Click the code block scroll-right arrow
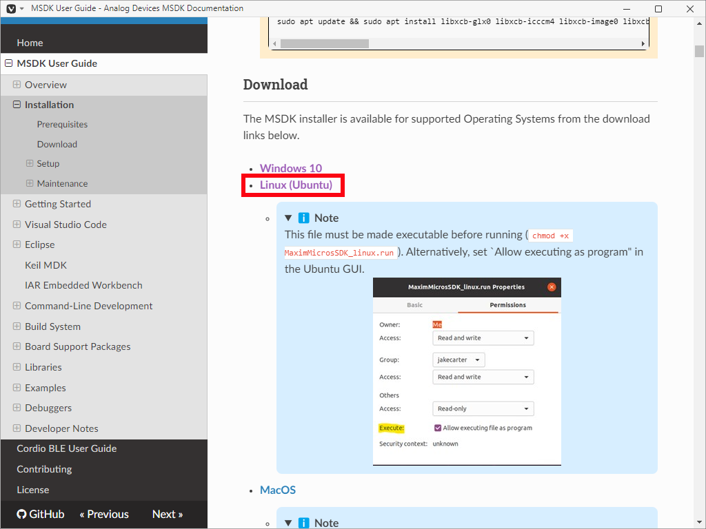Screen dimensions: 706x529 (643, 43)
